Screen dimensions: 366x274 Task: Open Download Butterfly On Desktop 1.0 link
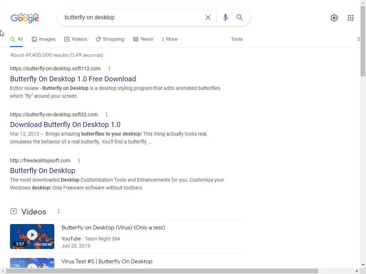click(x=65, y=125)
